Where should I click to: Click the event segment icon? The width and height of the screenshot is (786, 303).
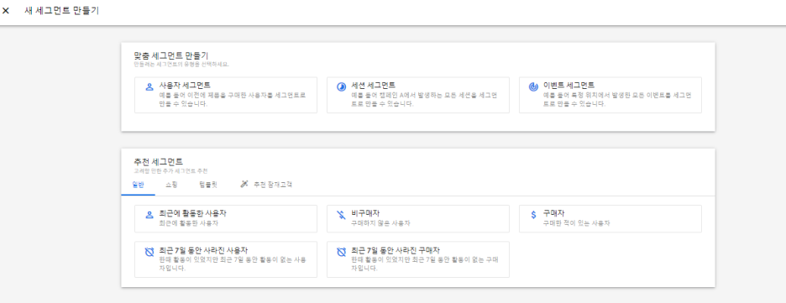point(533,86)
